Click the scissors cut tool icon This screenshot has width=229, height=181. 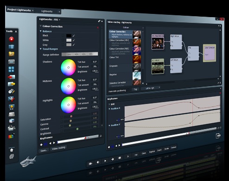[12, 99]
